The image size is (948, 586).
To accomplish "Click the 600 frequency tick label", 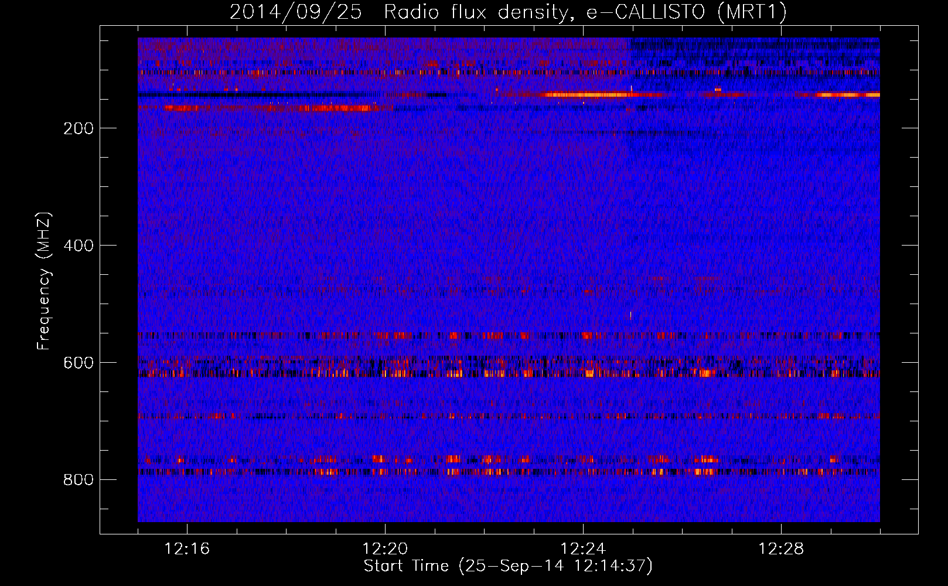I will (x=79, y=363).
